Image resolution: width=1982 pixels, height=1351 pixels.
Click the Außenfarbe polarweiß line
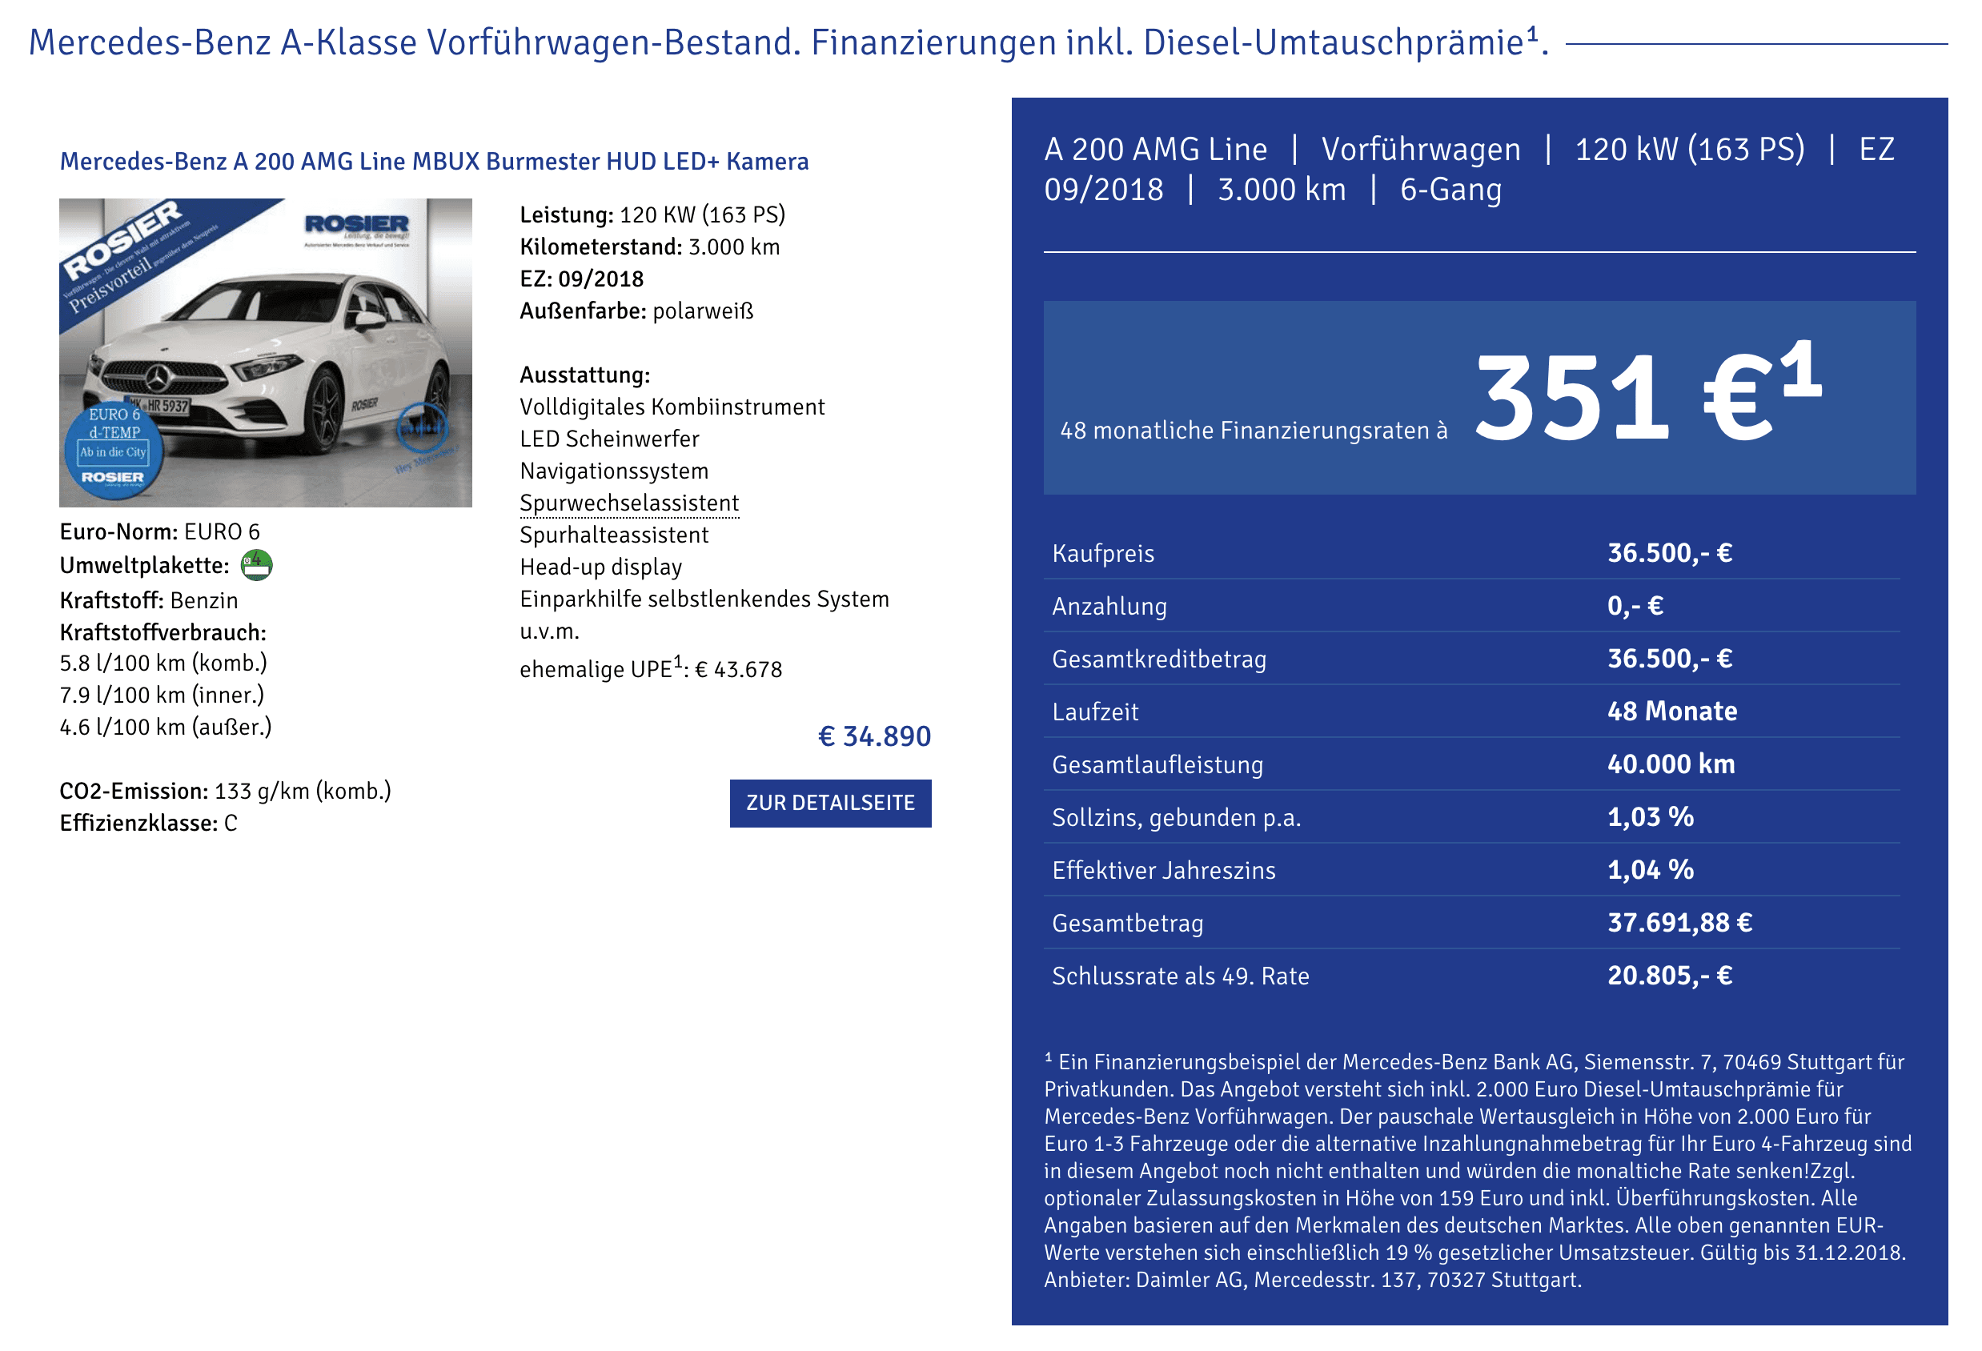[x=636, y=311]
